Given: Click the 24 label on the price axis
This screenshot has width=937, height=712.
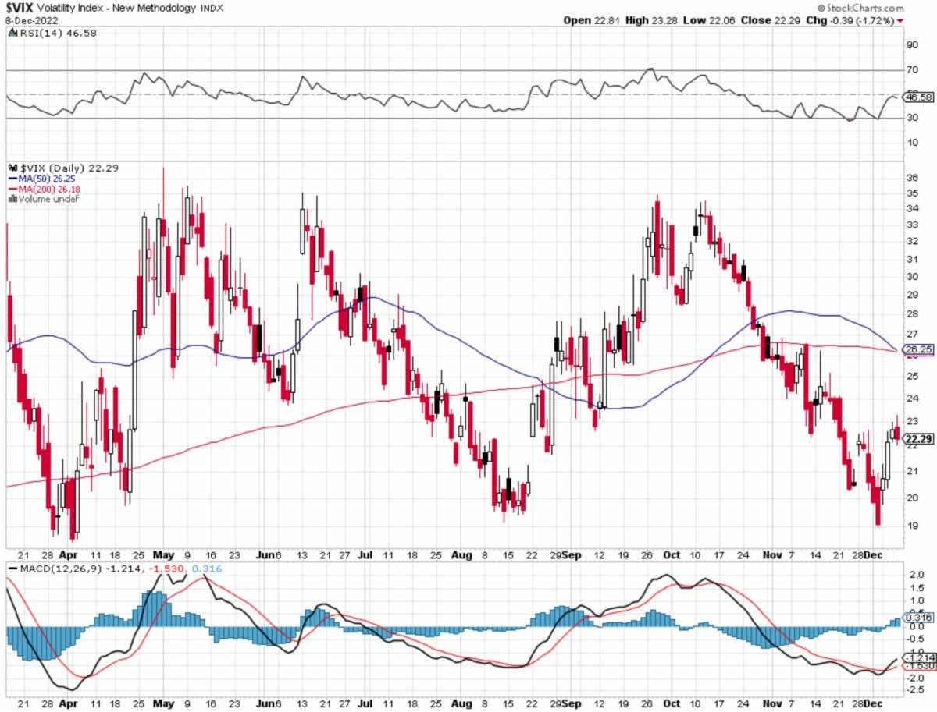Looking at the screenshot, I should pos(912,397).
